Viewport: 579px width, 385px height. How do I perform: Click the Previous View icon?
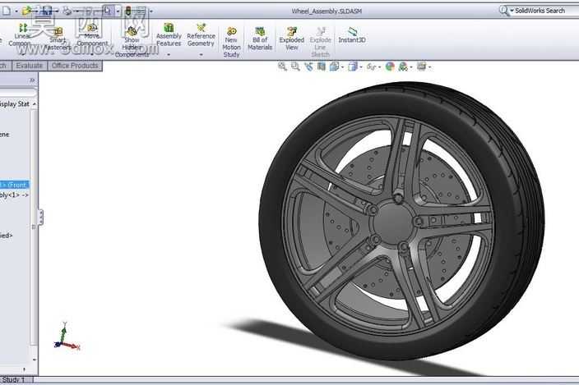308,66
